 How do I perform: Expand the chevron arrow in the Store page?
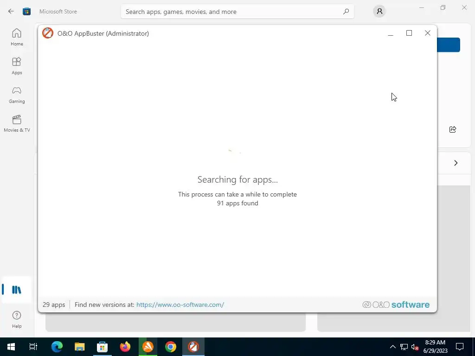pyautogui.click(x=456, y=163)
